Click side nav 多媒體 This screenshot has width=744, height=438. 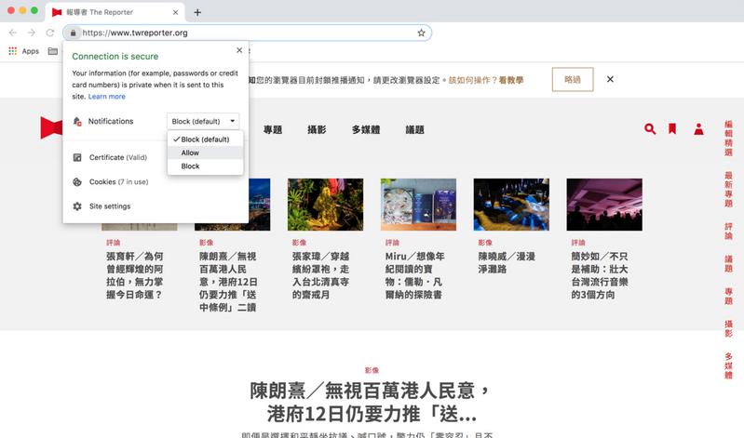[728, 365]
